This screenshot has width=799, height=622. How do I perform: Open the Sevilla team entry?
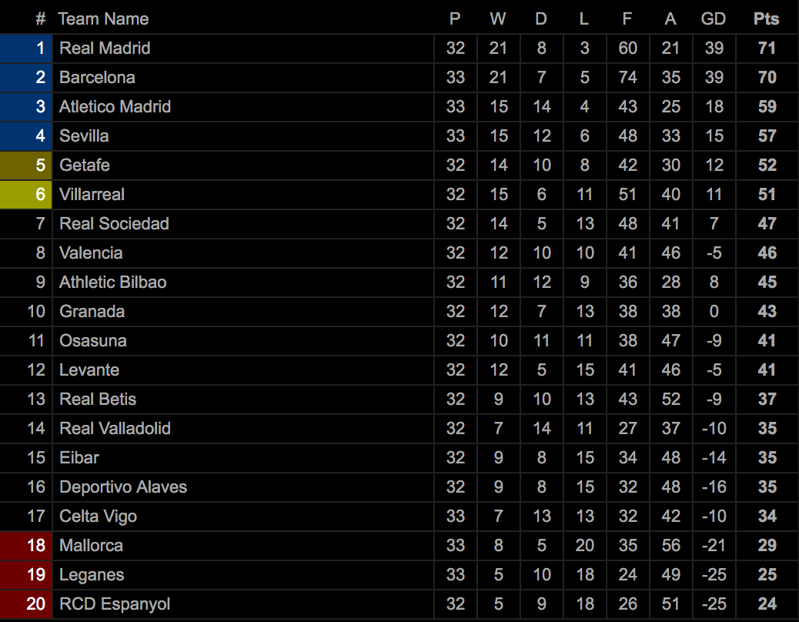pyautogui.click(x=84, y=136)
